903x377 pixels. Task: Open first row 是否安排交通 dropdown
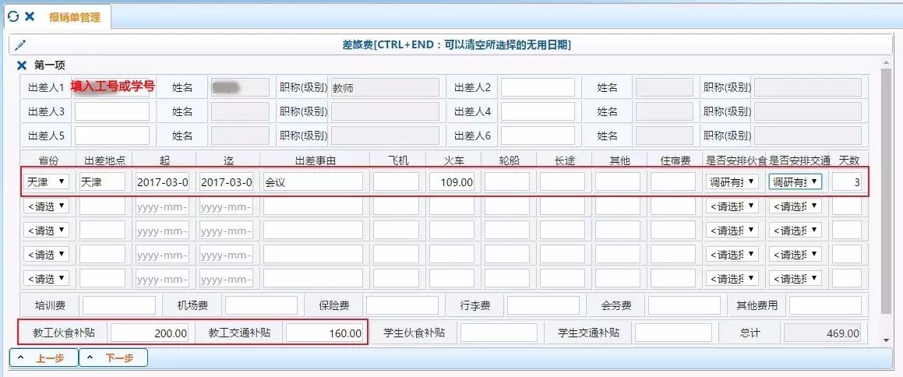(x=795, y=182)
